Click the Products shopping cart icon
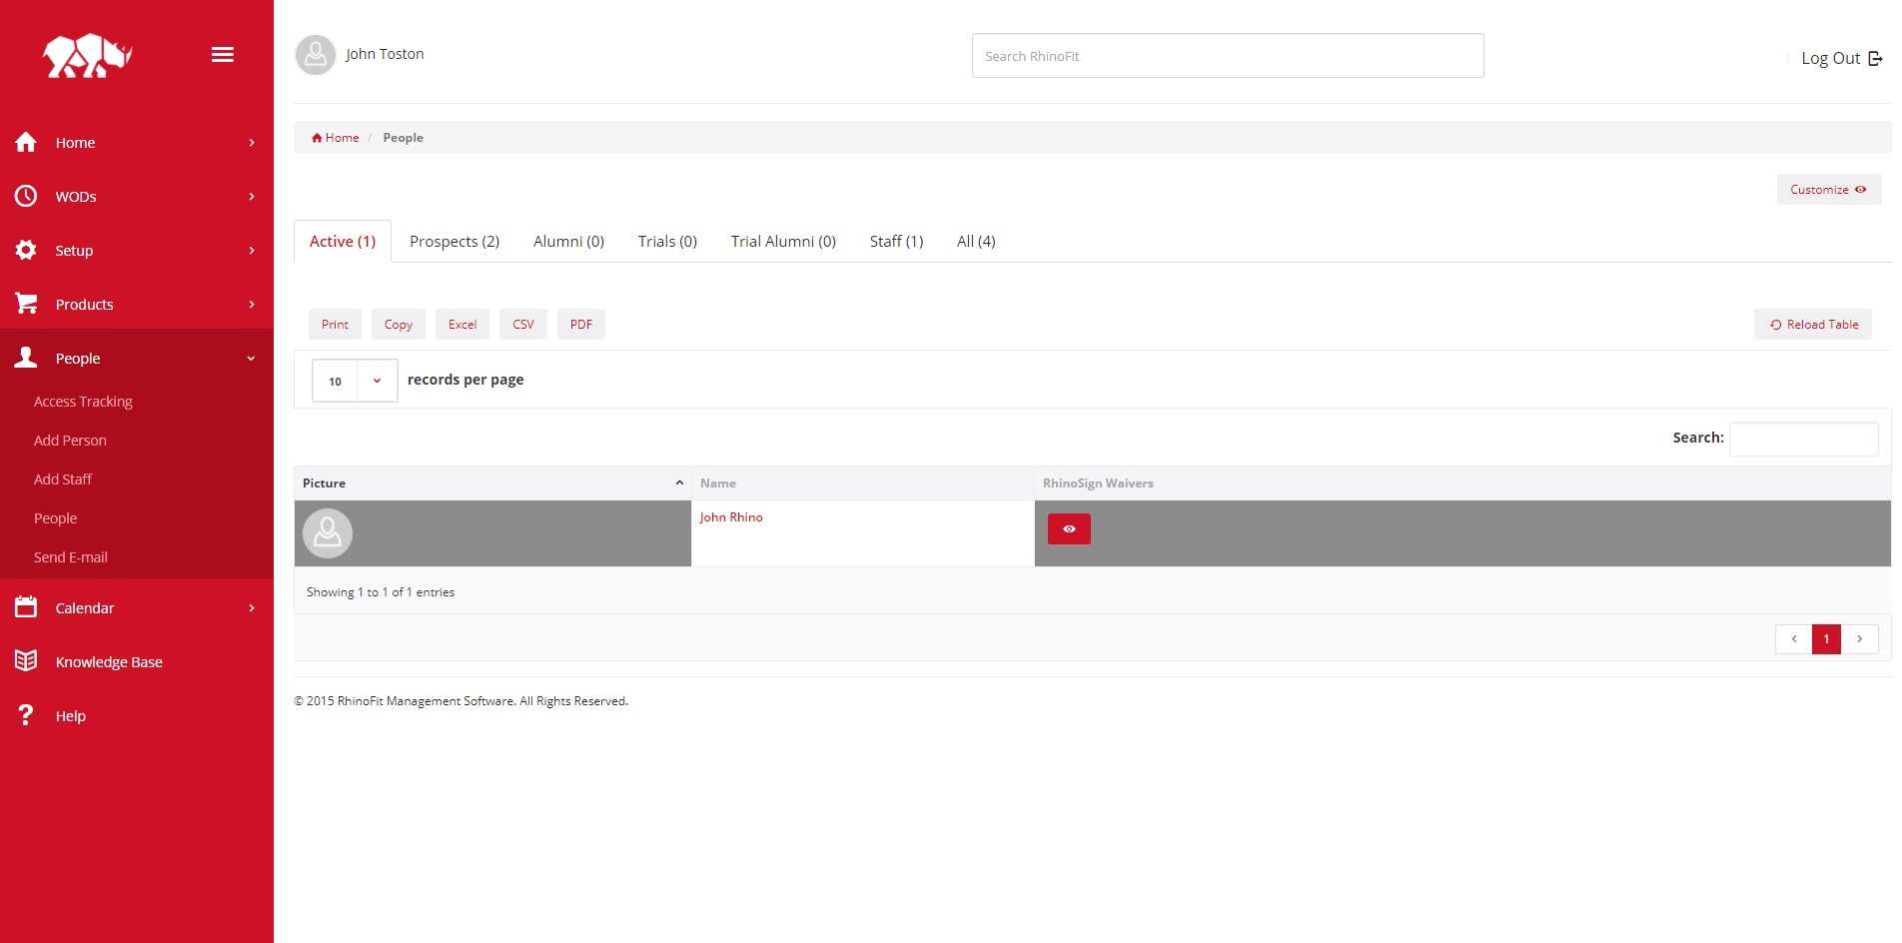Image resolution: width=1902 pixels, height=943 pixels. pos(26,304)
